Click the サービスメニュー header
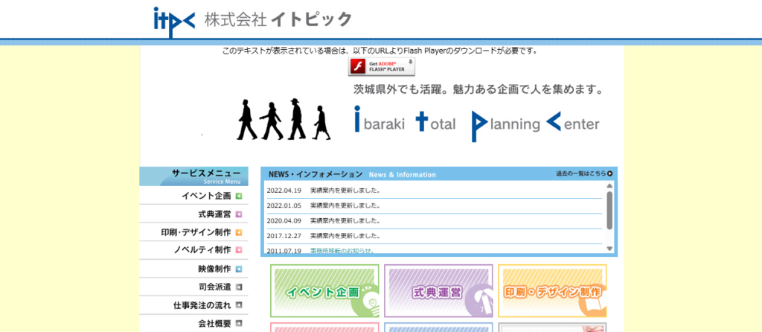The width and height of the screenshot is (762, 332). (194, 176)
